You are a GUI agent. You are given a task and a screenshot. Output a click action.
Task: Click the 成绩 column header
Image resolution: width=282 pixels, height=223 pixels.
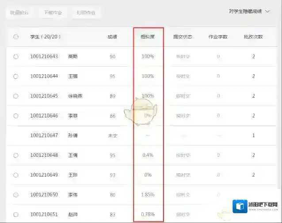coord(112,37)
